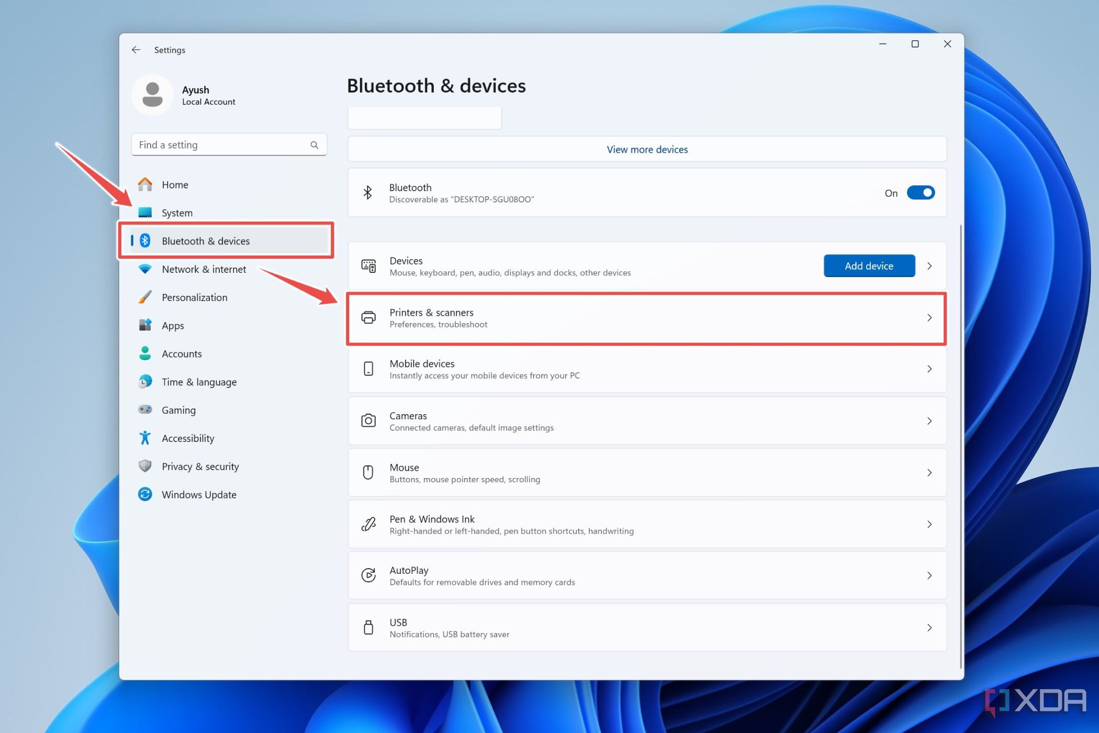Click the Bluetooth sidebar icon

(x=145, y=240)
